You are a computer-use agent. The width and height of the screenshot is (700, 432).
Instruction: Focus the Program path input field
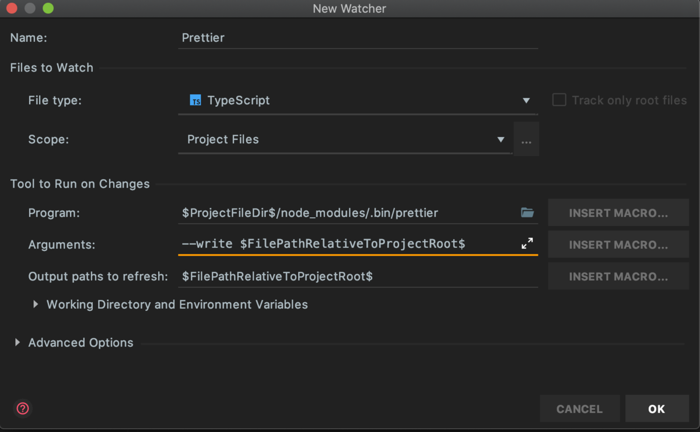point(348,213)
